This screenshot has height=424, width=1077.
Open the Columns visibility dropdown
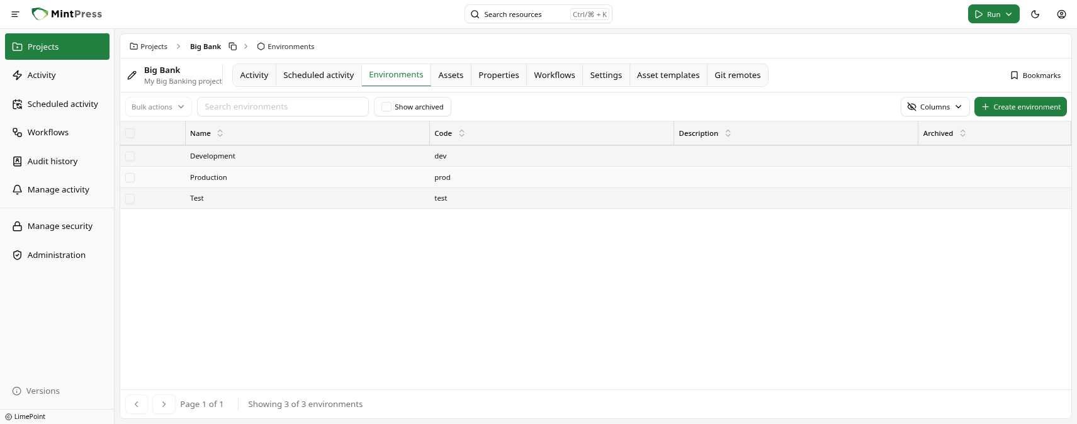tap(935, 107)
